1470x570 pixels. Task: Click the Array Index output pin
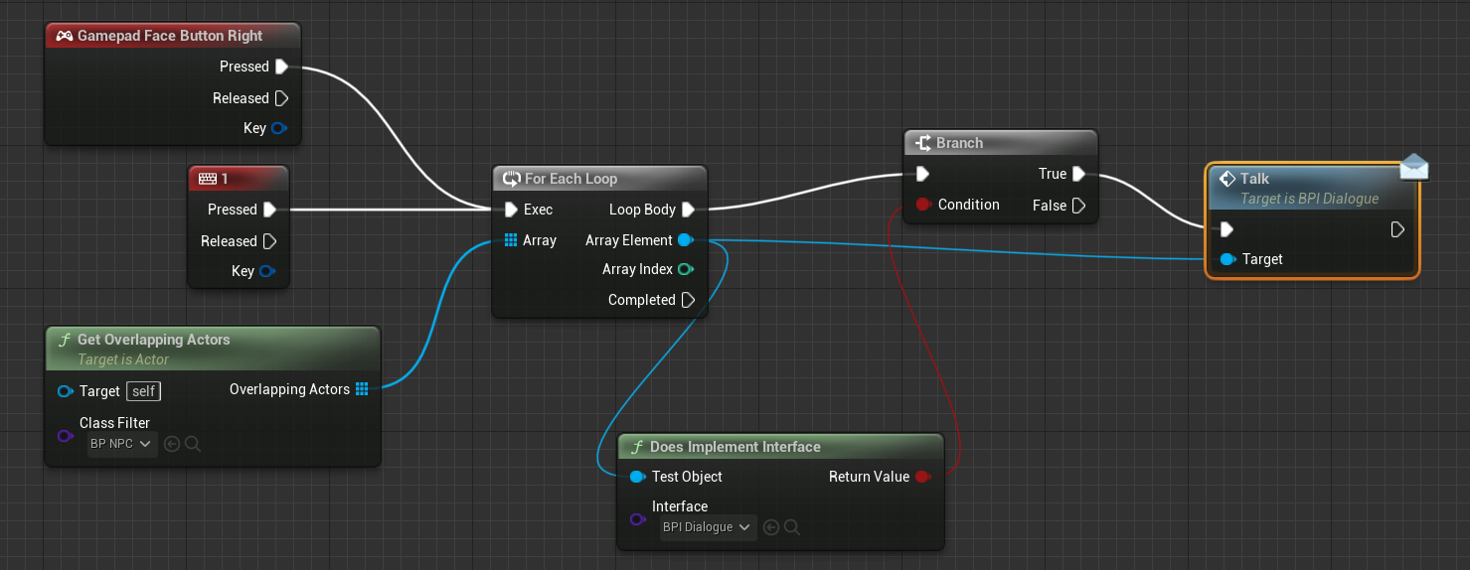click(x=686, y=269)
